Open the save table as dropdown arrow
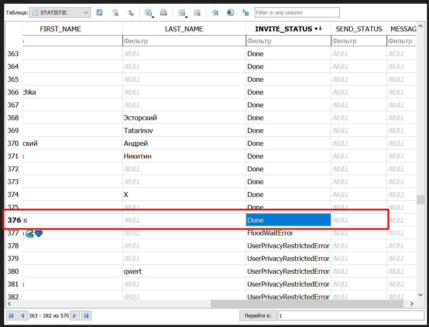This screenshot has width=429, height=327. pos(153,17)
